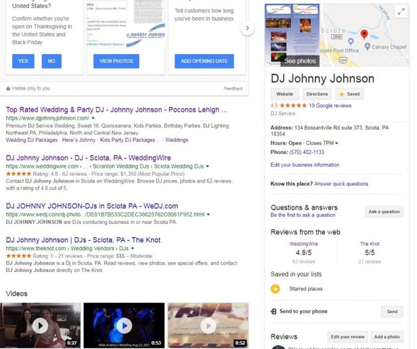Click the next-card arrow in the carousel
417x349 pixels.
(x=247, y=28)
